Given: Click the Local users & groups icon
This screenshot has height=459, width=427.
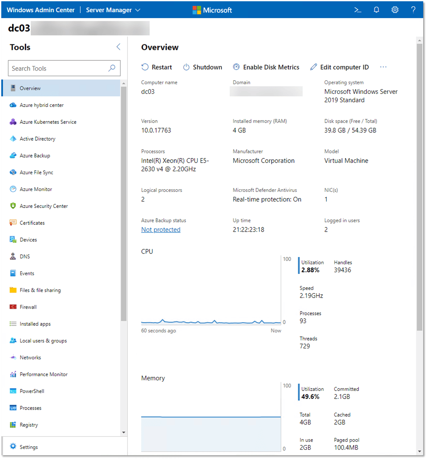Looking at the screenshot, I should pyautogui.click(x=13, y=340).
